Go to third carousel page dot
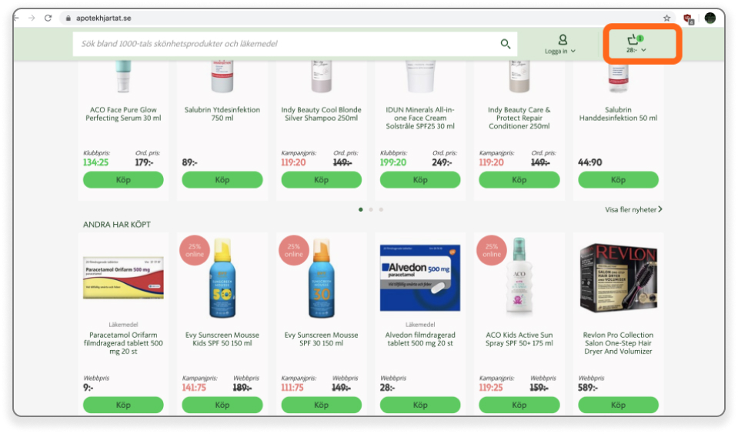Screen dimensions: 738x434 [381, 209]
